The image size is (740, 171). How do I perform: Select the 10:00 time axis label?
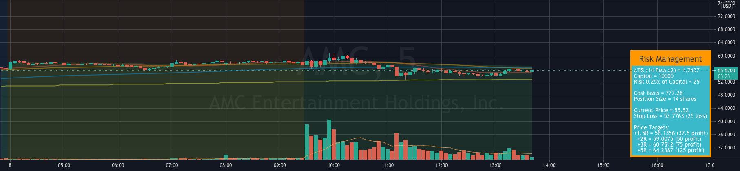[x=334, y=165]
